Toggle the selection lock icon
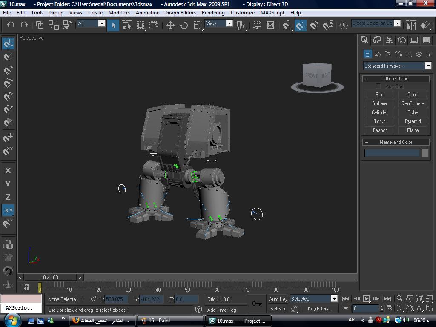Screen dimensions: 436x327 pos(81,299)
